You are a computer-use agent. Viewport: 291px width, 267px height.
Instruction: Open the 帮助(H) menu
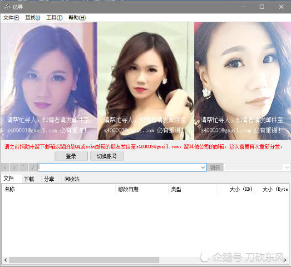(x=77, y=18)
